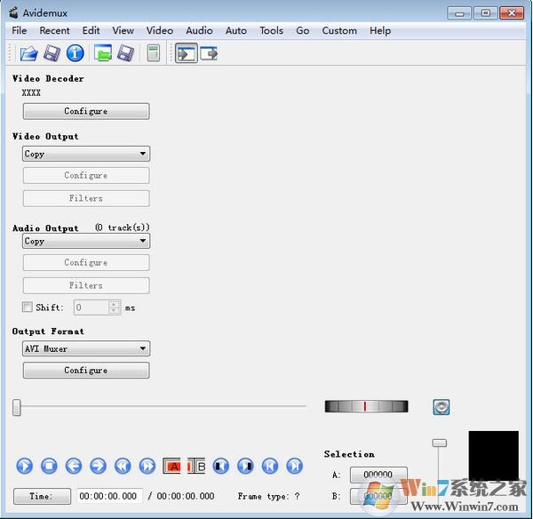Viewport: 533px width, 519px height.
Task: Click the current time input field
Action: [108, 496]
